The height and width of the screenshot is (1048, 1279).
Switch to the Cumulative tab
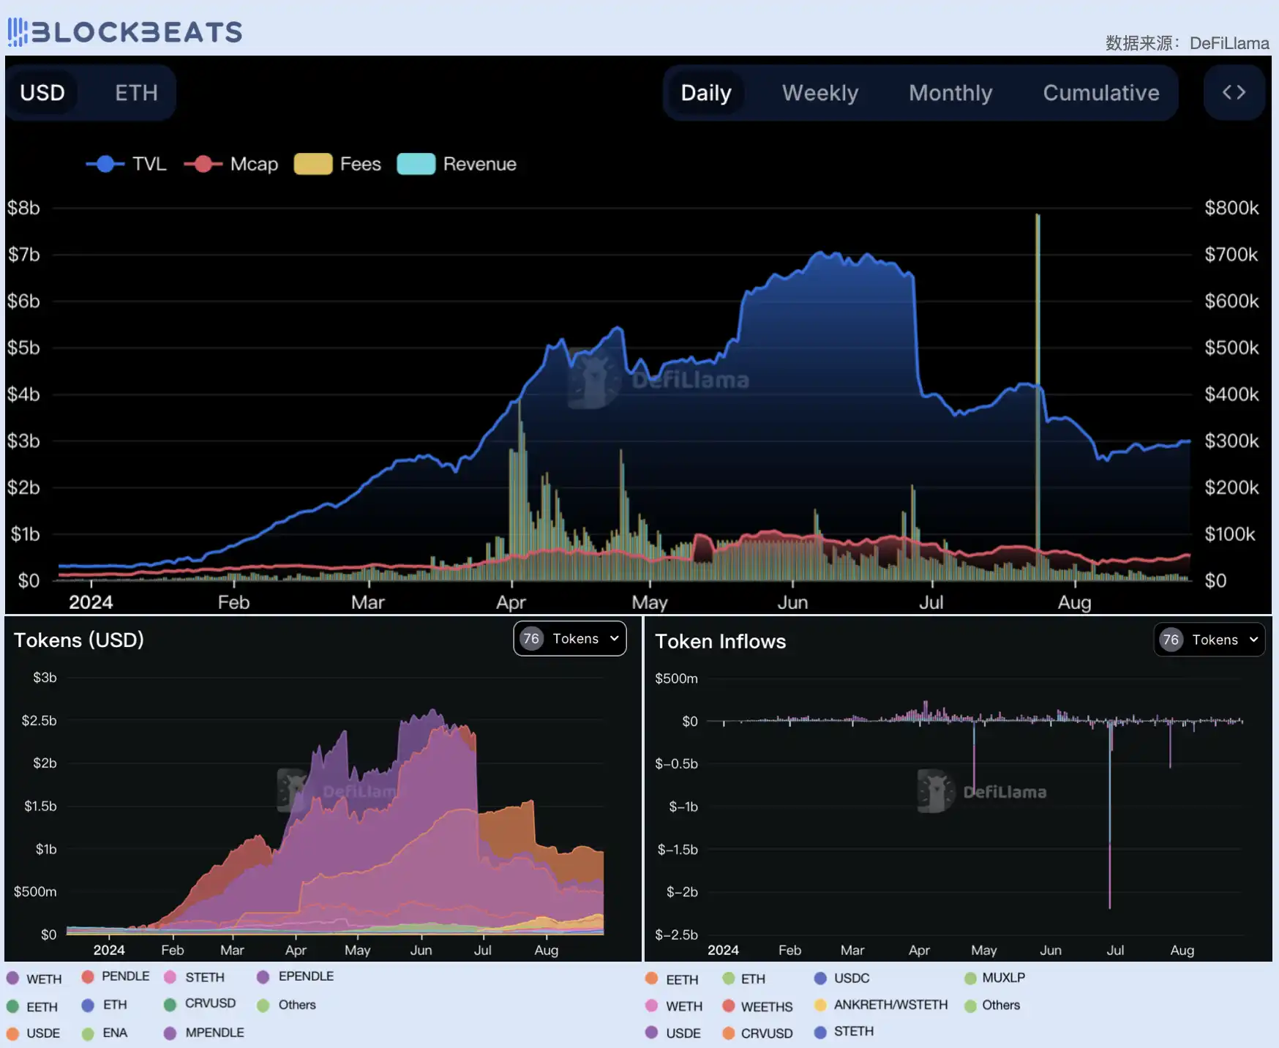1100,93
